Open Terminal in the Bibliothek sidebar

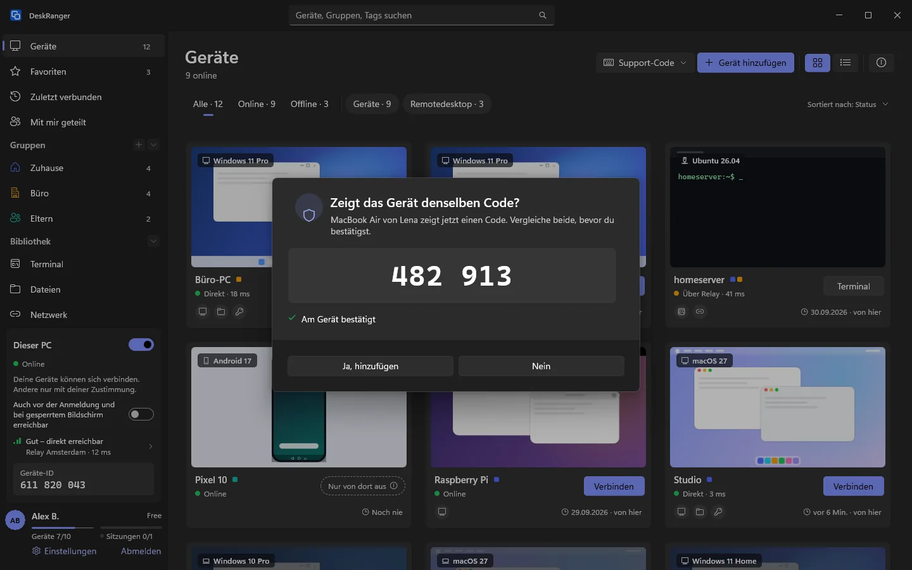[84, 264]
